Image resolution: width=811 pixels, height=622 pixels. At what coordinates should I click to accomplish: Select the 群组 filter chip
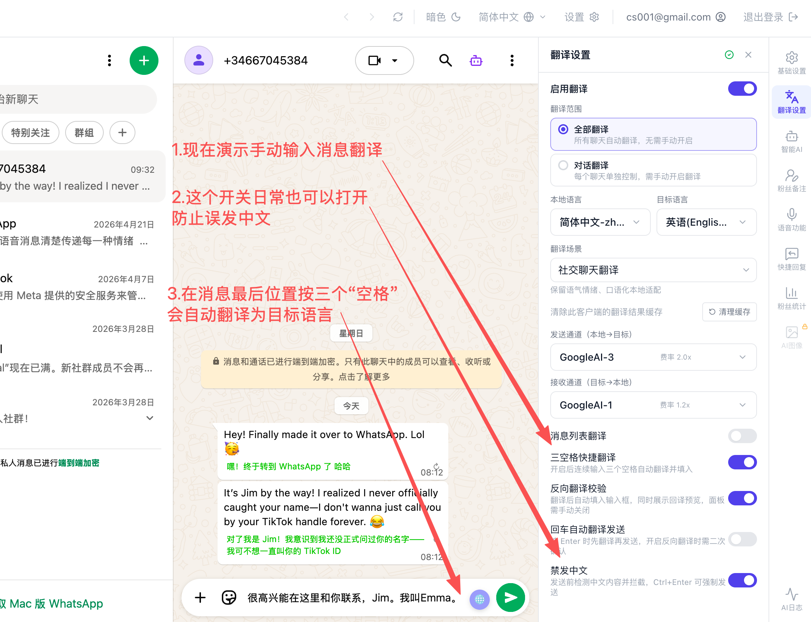tap(84, 132)
